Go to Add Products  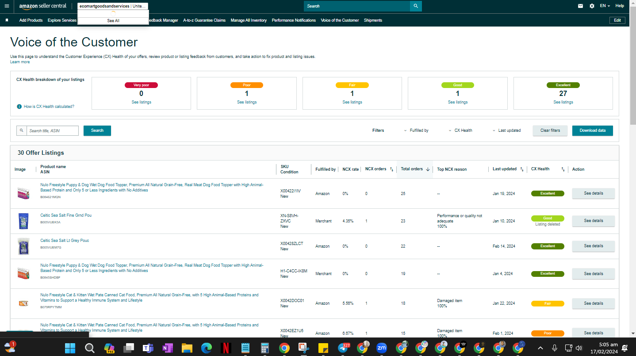[31, 20]
